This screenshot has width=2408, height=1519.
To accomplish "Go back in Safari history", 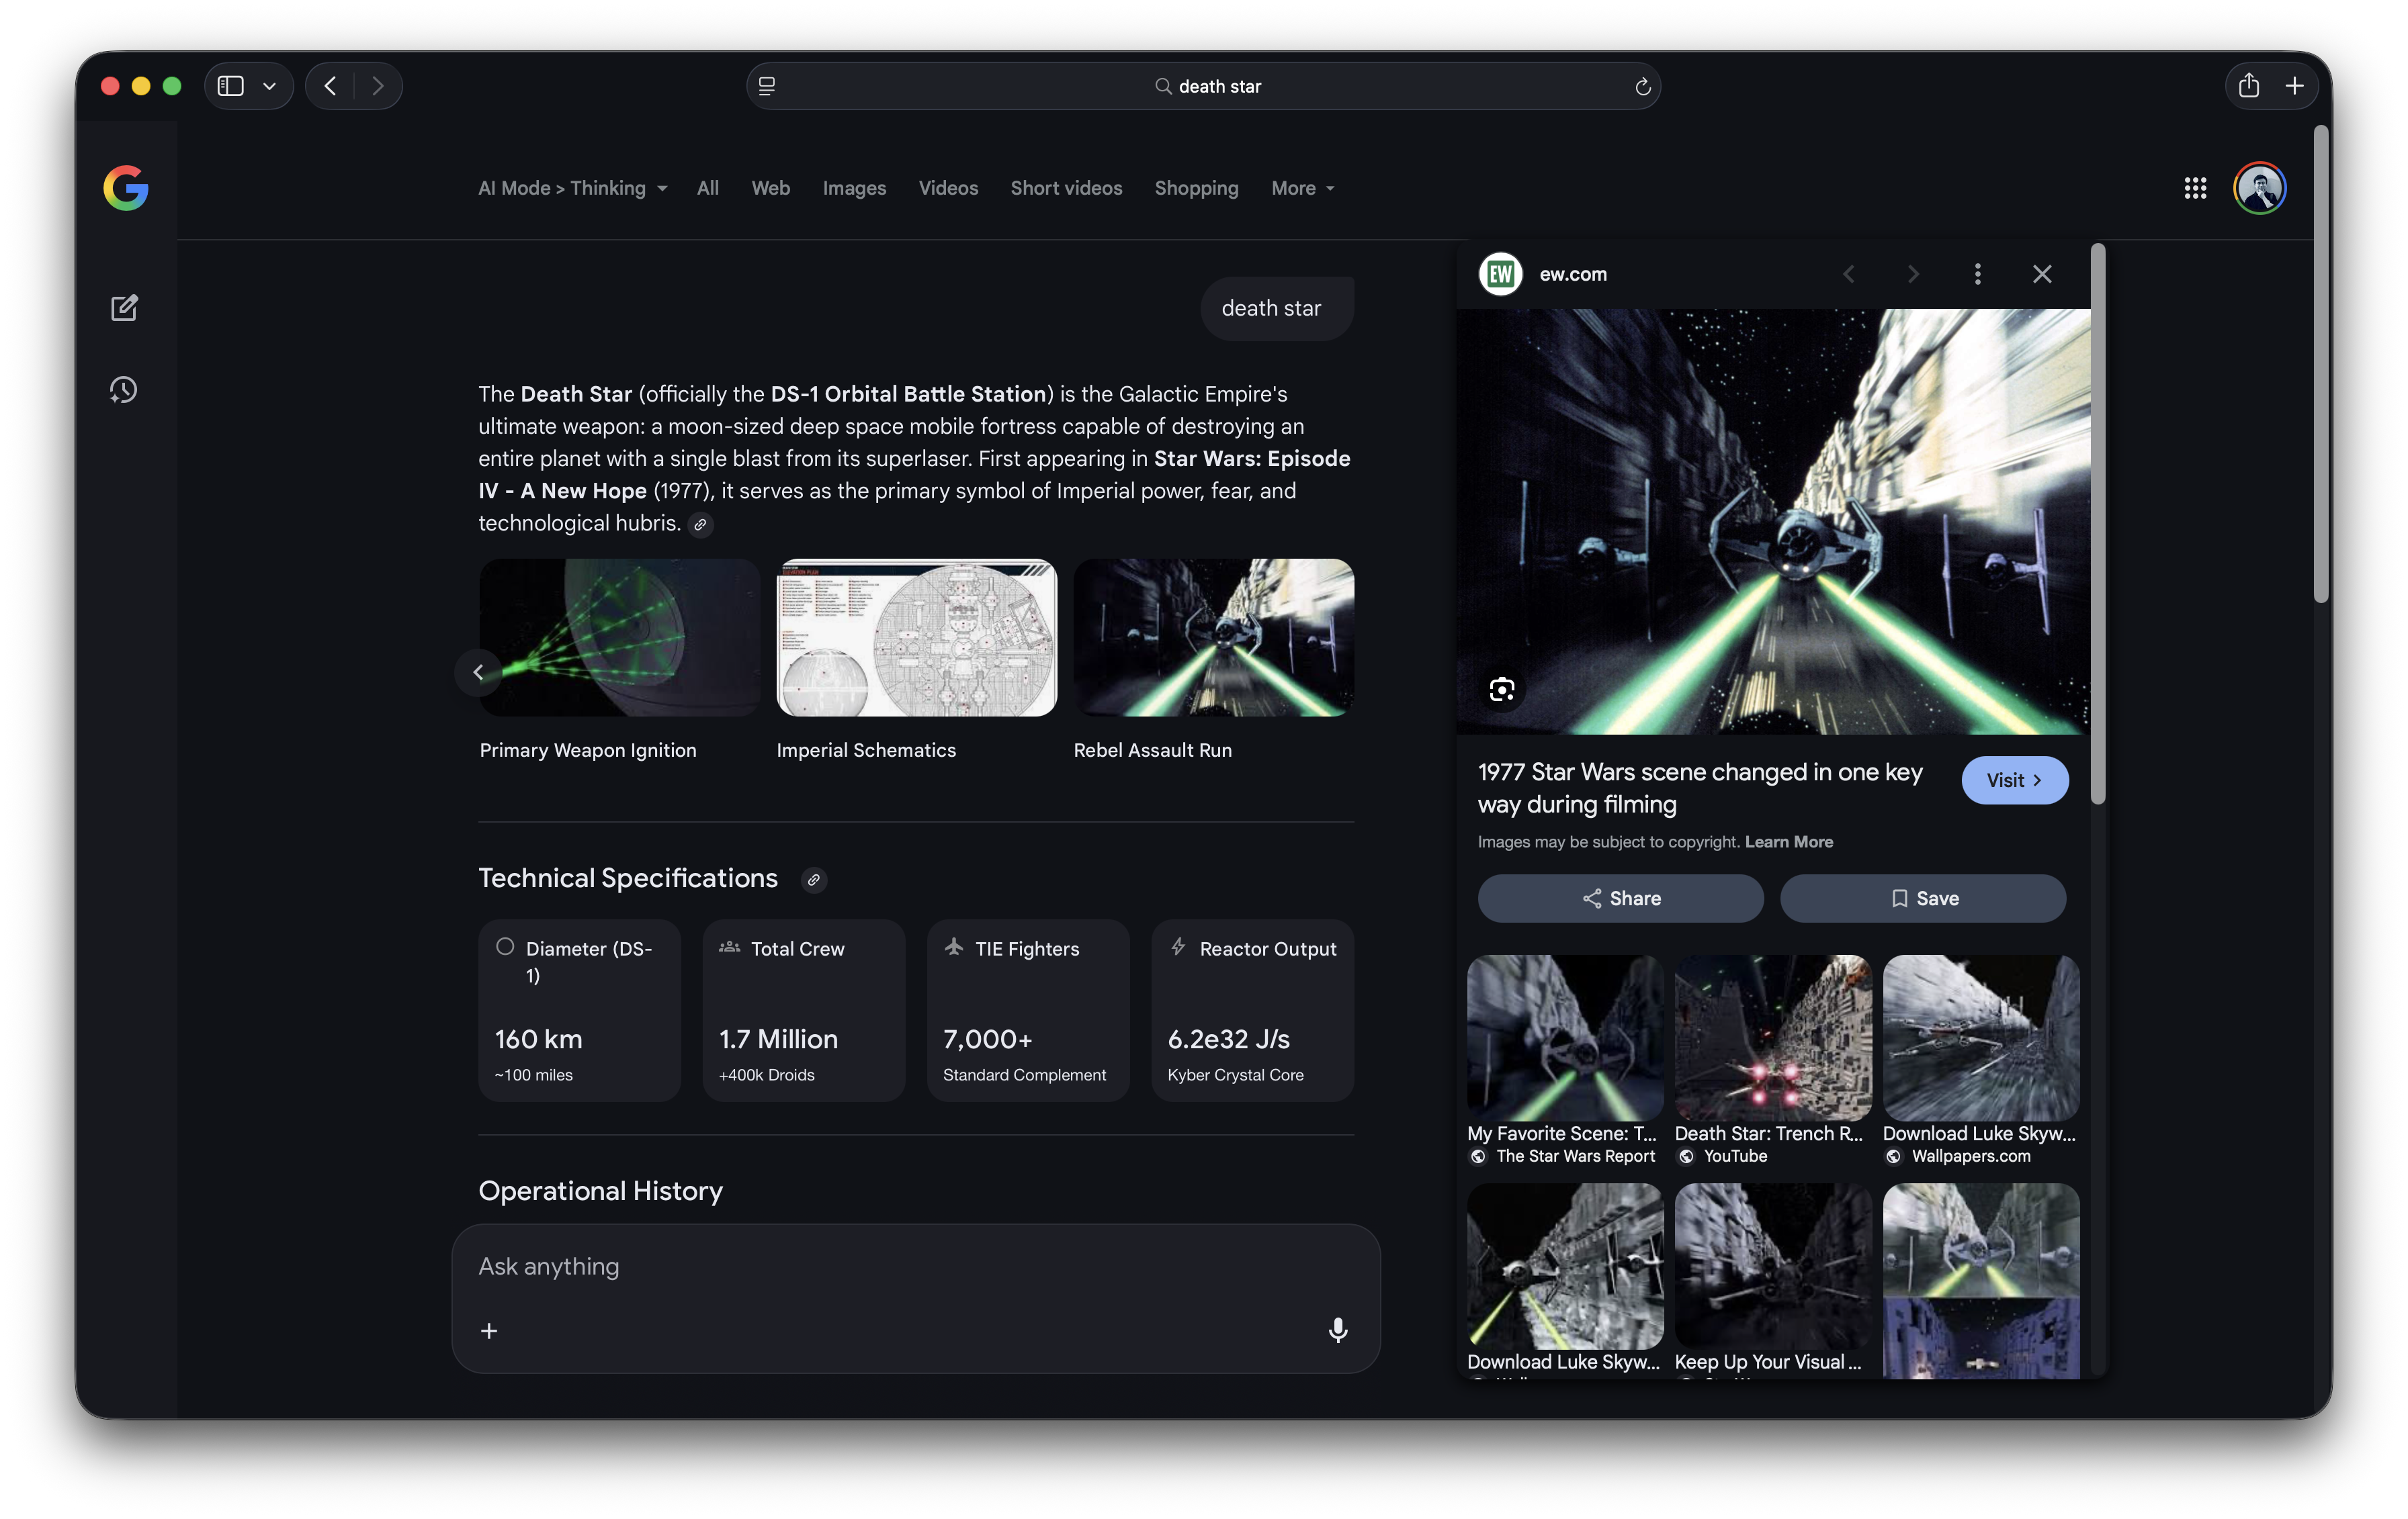I will click(330, 86).
